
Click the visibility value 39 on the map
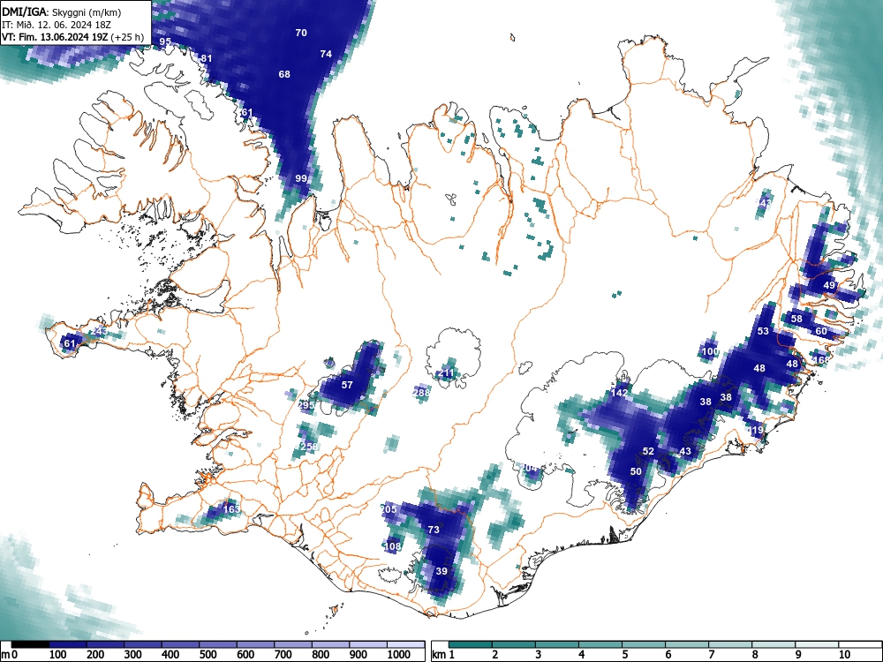point(441,571)
